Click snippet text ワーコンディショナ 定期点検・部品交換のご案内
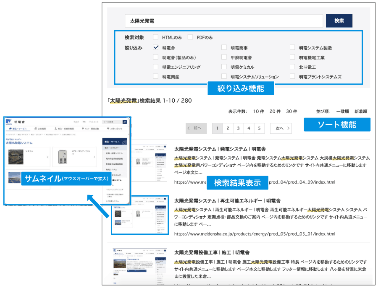Viewport: 378px width, 288px height. [x=217, y=217]
